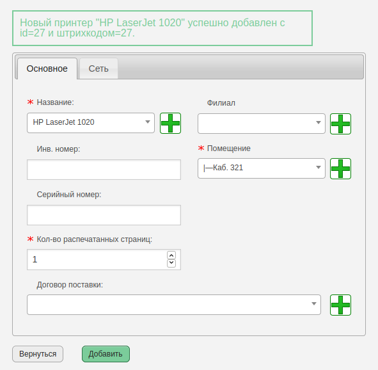The height and width of the screenshot is (370, 378).
Task: Focus the Инв. номер text field
Action: [104, 170]
